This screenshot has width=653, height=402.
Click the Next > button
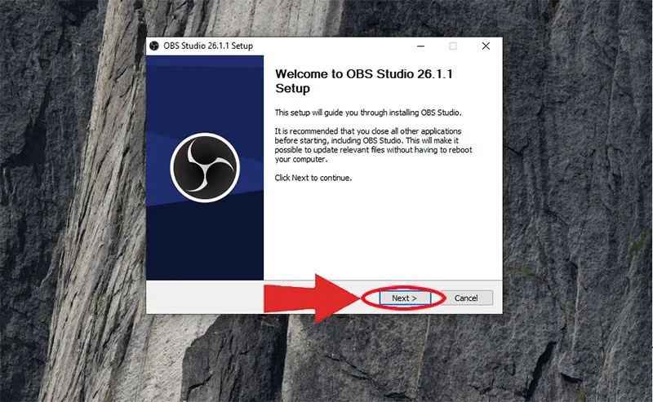404,298
